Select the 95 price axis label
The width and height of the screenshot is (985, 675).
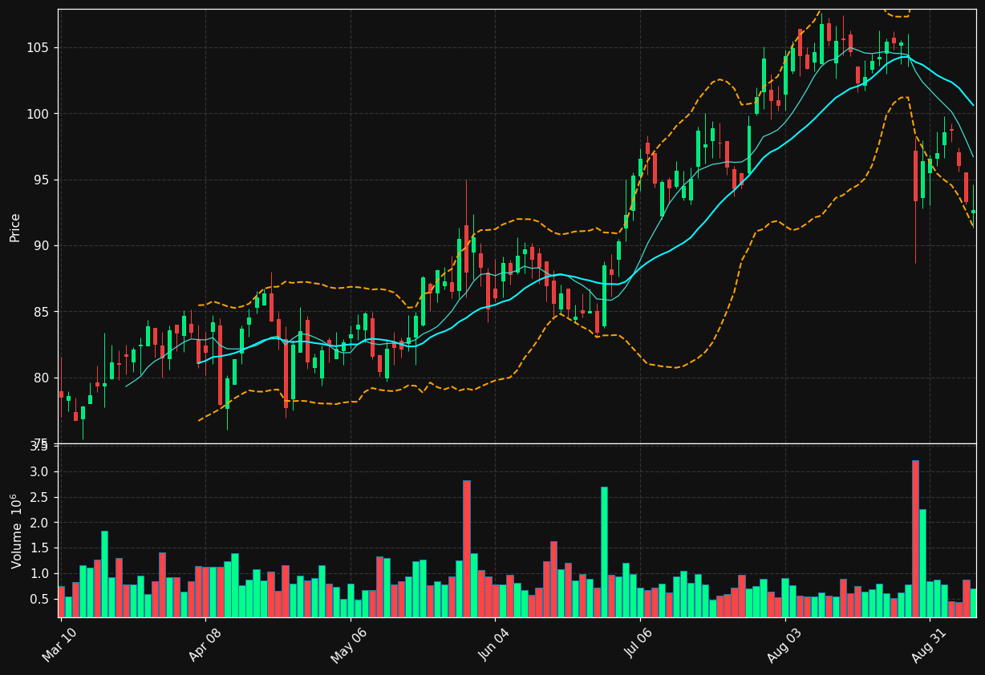click(41, 180)
